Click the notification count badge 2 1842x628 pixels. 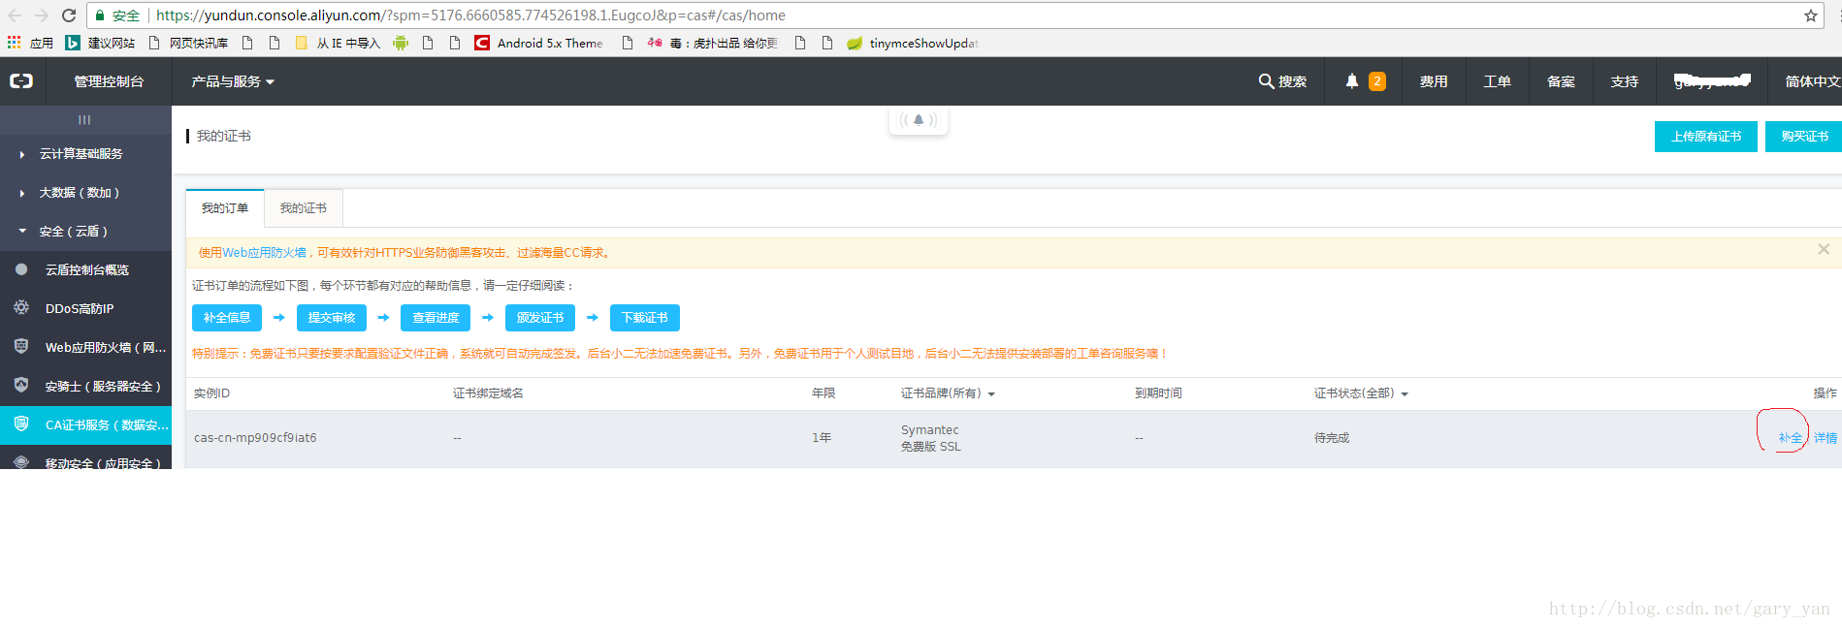coord(1377,81)
